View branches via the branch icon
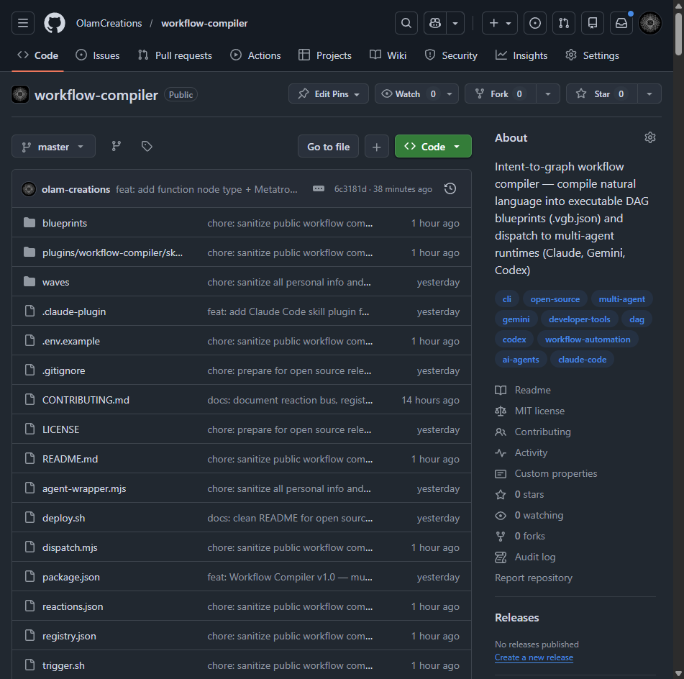The width and height of the screenshot is (684, 679). tap(116, 146)
